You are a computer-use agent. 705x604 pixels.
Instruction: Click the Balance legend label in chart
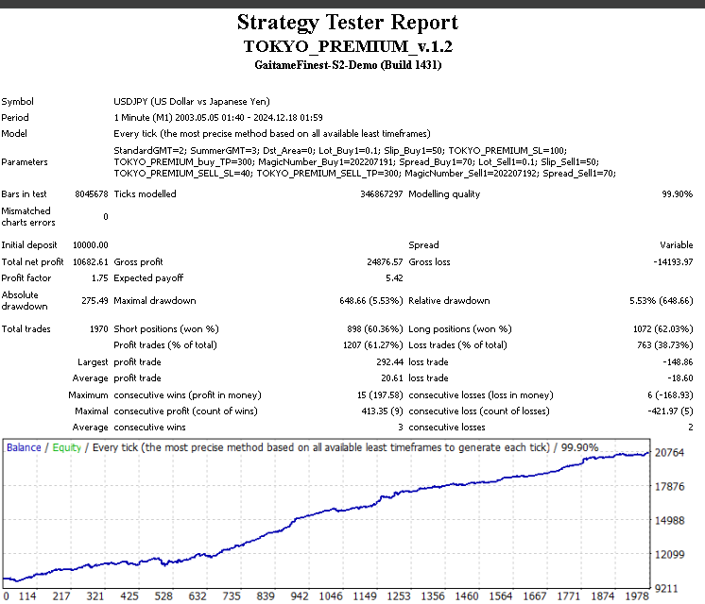point(24,447)
